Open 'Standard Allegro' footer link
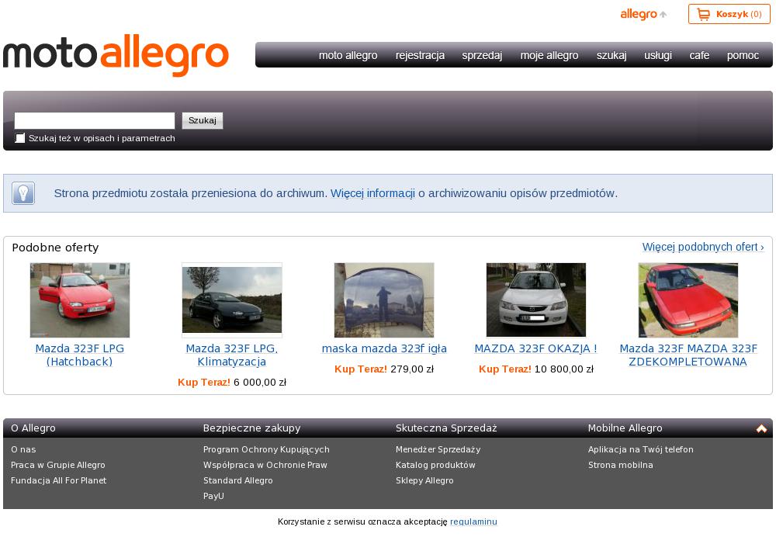Image resolution: width=776 pixels, height=537 pixels. [x=238, y=480]
